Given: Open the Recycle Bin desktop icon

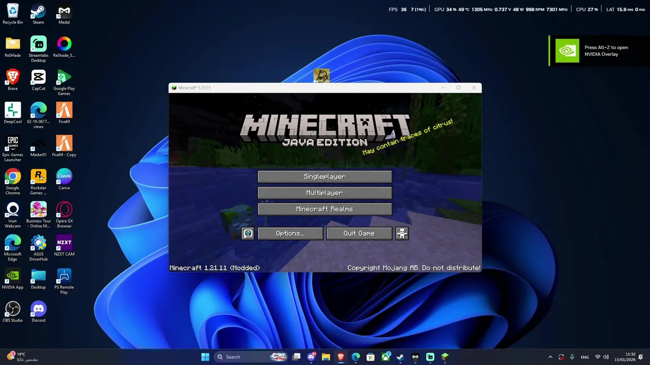Looking at the screenshot, I should click(x=13, y=14).
